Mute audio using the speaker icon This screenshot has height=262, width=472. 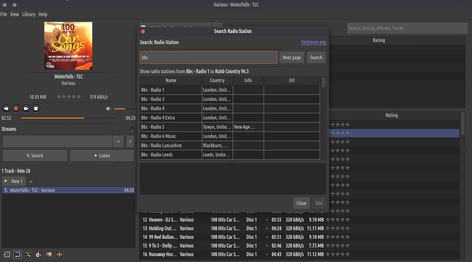point(108,109)
